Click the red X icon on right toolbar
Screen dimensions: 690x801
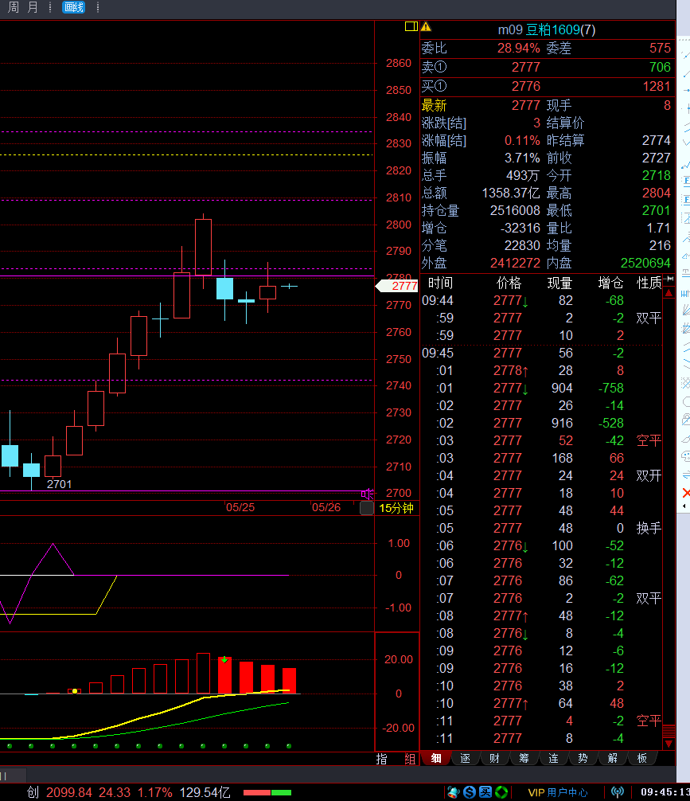tap(685, 494)
